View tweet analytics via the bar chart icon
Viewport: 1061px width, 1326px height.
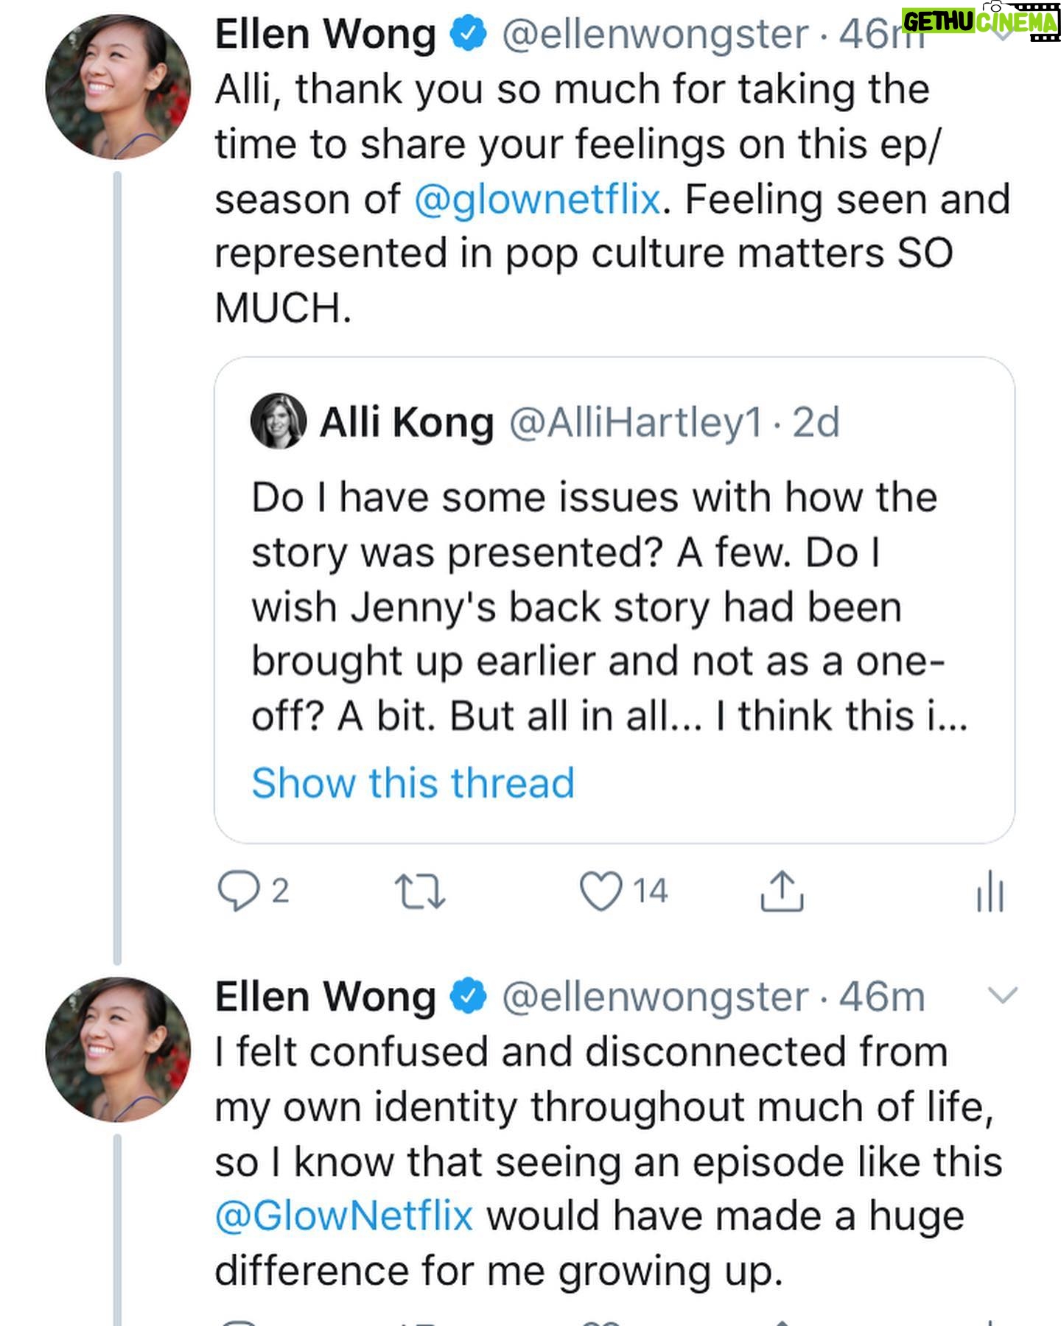tap(990, 890)
